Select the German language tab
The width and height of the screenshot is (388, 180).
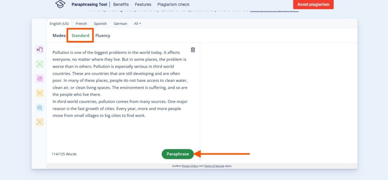[x=120, y=23]
